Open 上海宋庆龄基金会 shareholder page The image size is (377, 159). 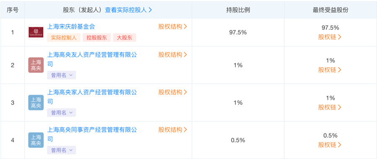pyautogui.click(x=71, y=26)
